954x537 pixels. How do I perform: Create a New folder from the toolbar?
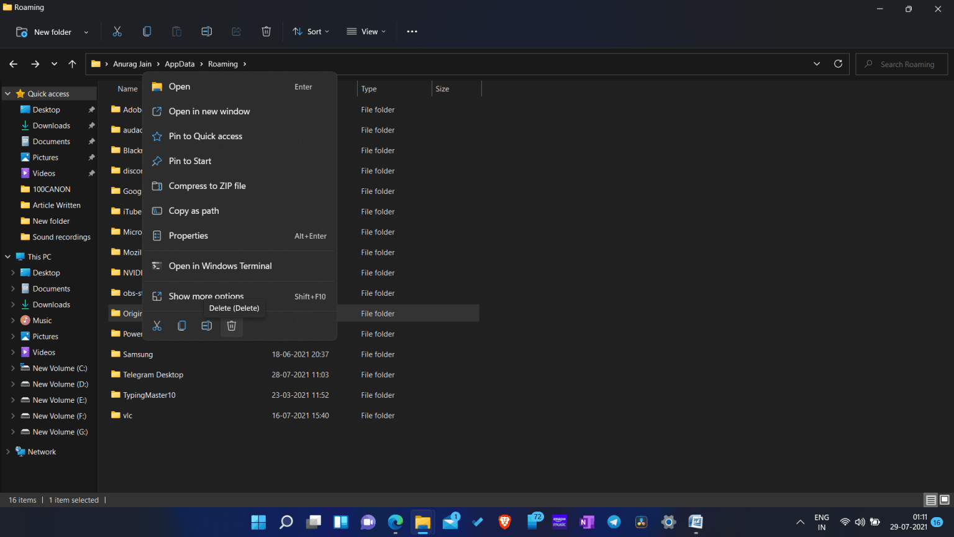(50, 31)
